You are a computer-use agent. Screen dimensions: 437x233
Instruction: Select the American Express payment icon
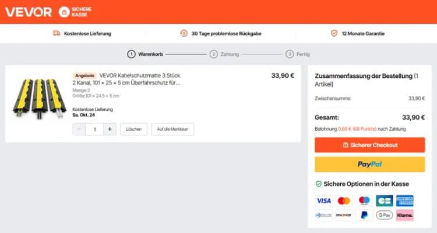(405, 200)
